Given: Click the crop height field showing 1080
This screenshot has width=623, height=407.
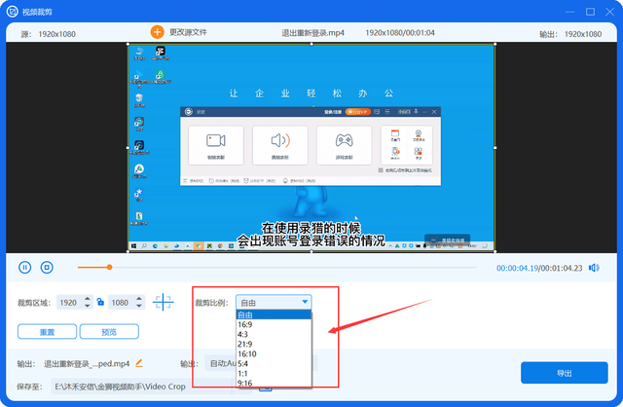Looking at the screenshot, I should (121, 303).
